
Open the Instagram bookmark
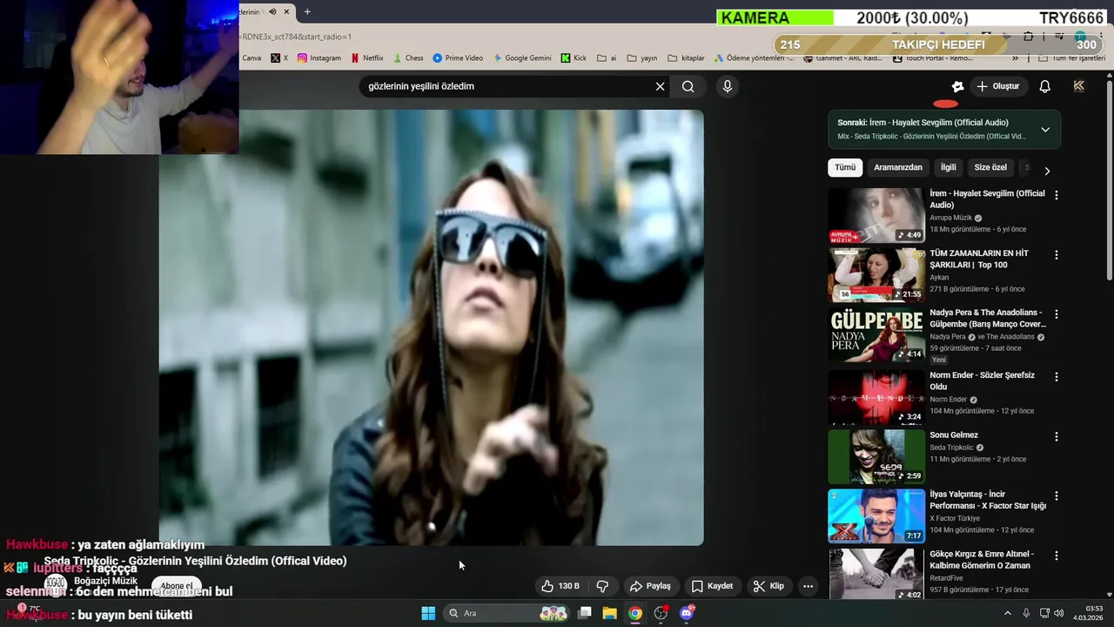click(x=319, y=57)
